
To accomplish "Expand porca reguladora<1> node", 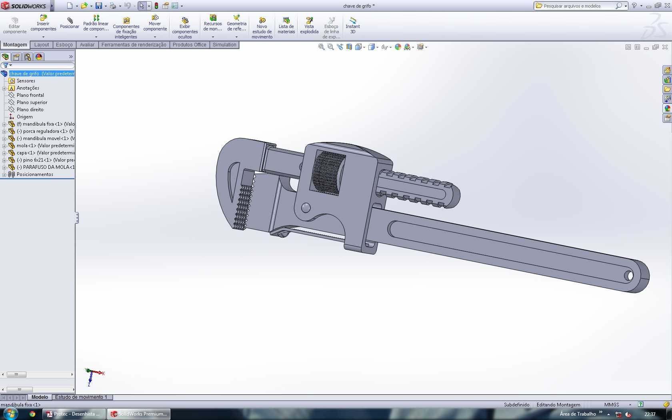I will pyautogui.click(x=4, y=132).
